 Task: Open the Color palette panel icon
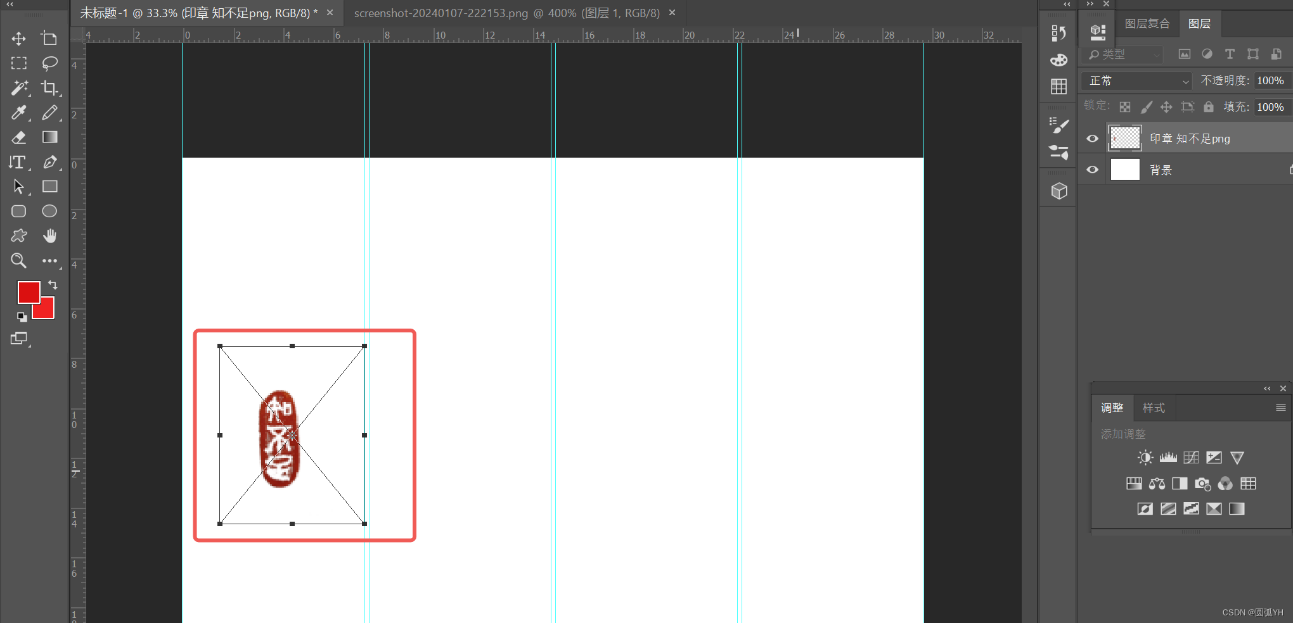point(1058,60)
